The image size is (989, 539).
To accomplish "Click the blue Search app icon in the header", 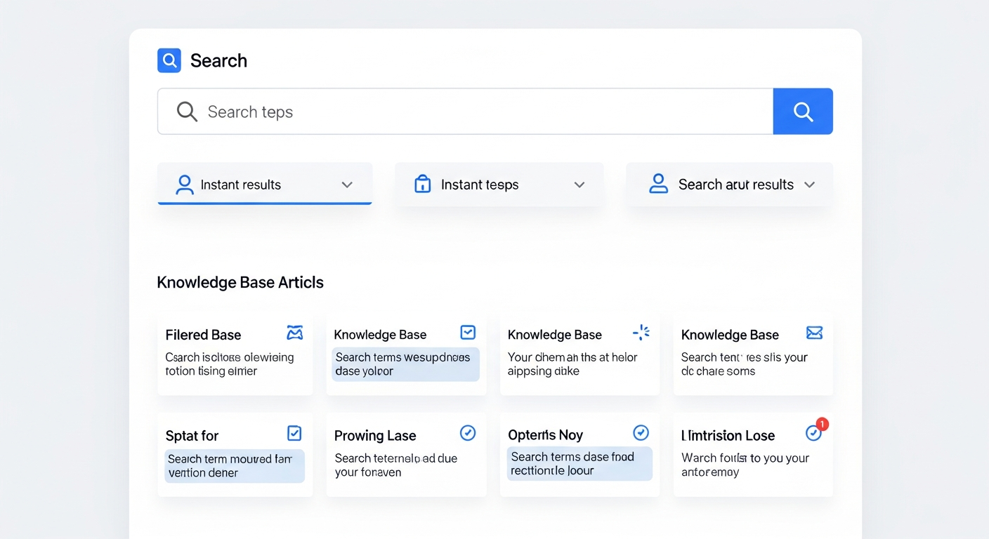I will (x=169, y=60).
